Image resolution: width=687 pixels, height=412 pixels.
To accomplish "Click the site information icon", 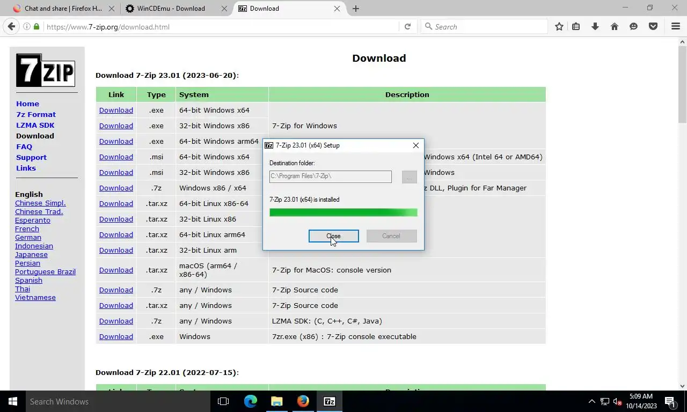I will 26,26.
